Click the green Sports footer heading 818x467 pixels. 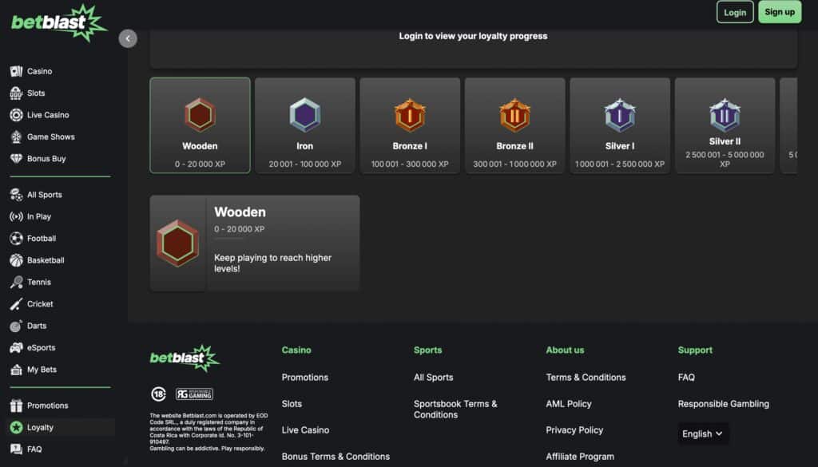point(428,350)
